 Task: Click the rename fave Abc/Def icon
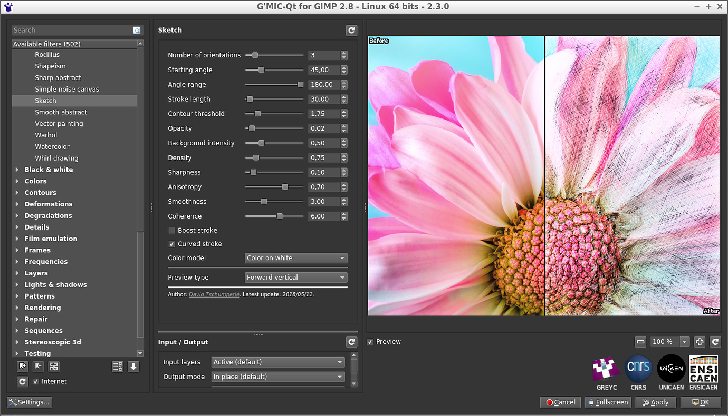tap(53, 366)
